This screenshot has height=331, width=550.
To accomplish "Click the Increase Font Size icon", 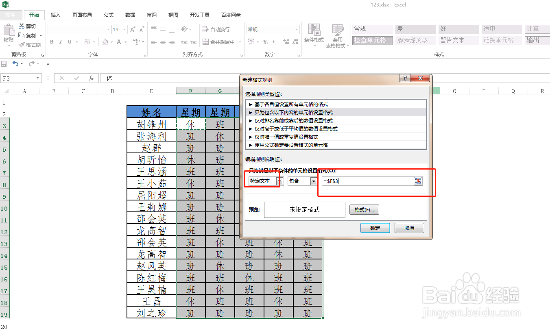I will (x=133, y=29).
